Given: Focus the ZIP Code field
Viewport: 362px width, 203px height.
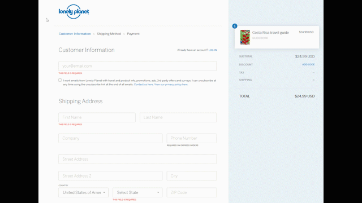Looking at the screenshot, I should click(192, 192).
